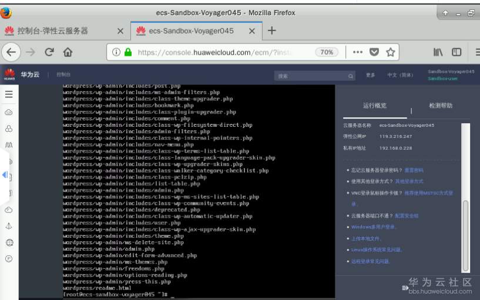This screenshot has height=300, width=480.
Task: Click the wp-admin/press-this.php terminal line
Action: (117, 282)
